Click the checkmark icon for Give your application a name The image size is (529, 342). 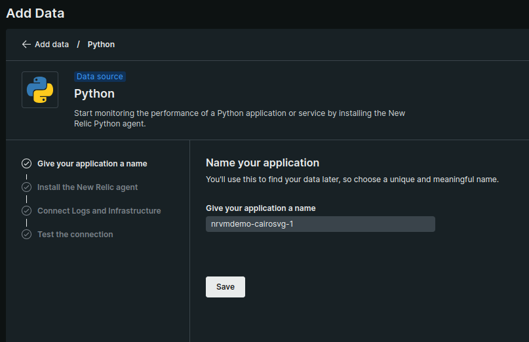click(27, 164)
